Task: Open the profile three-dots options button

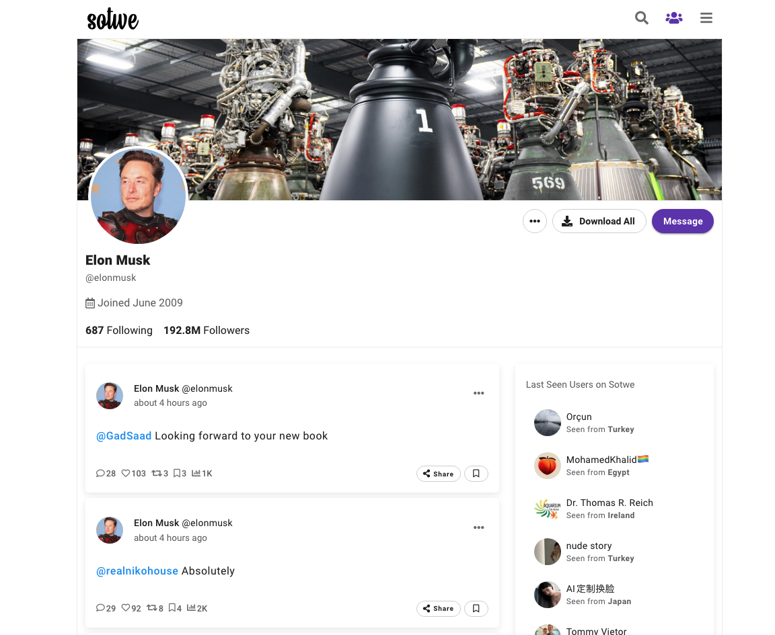Action: (x=535, y=221)
